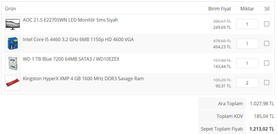Check the Sil box for Intel Core i5
This screenshot has width=277, height=134.
pyautogui.click(x=267, y=43)
